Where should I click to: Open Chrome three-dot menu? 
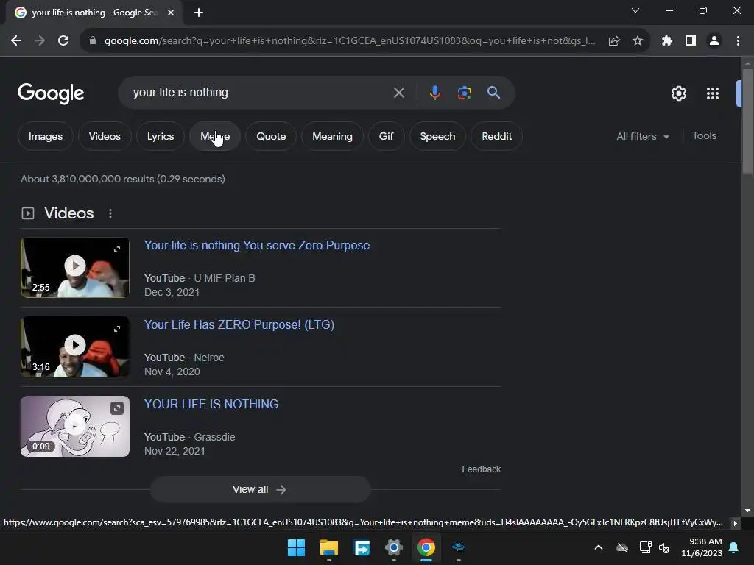point(738,41)
